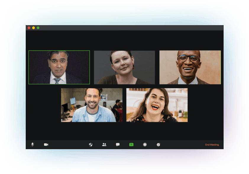The width and height of the screenshot is (249, 174).
Task: Unmute the microphone icon
Action: [x=33, y=145]
